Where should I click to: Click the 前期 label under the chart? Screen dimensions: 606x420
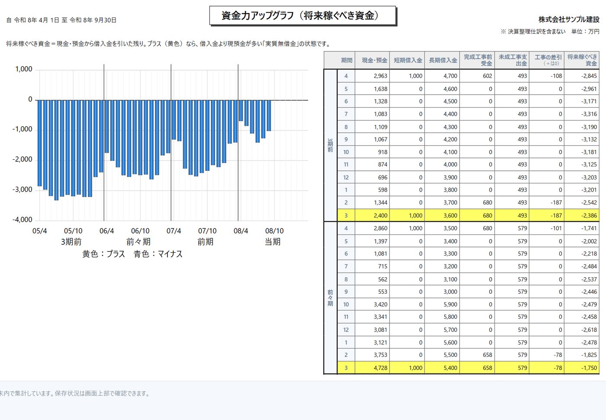click(x=206, y=242)
